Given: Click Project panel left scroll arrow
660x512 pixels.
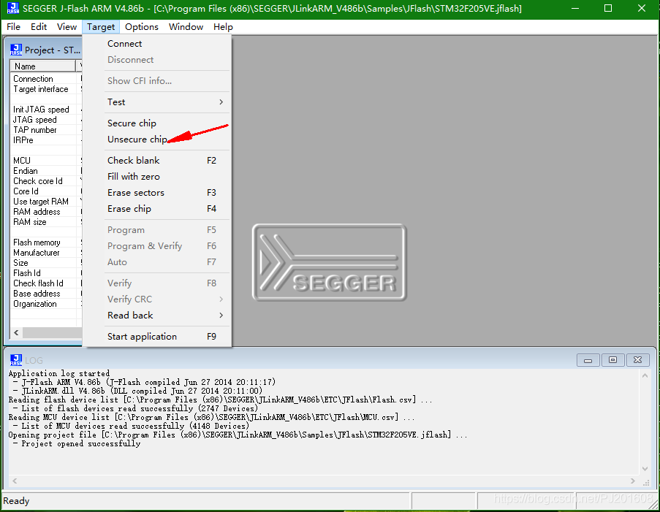Looking at the screenshot, I should click(16, 333).
